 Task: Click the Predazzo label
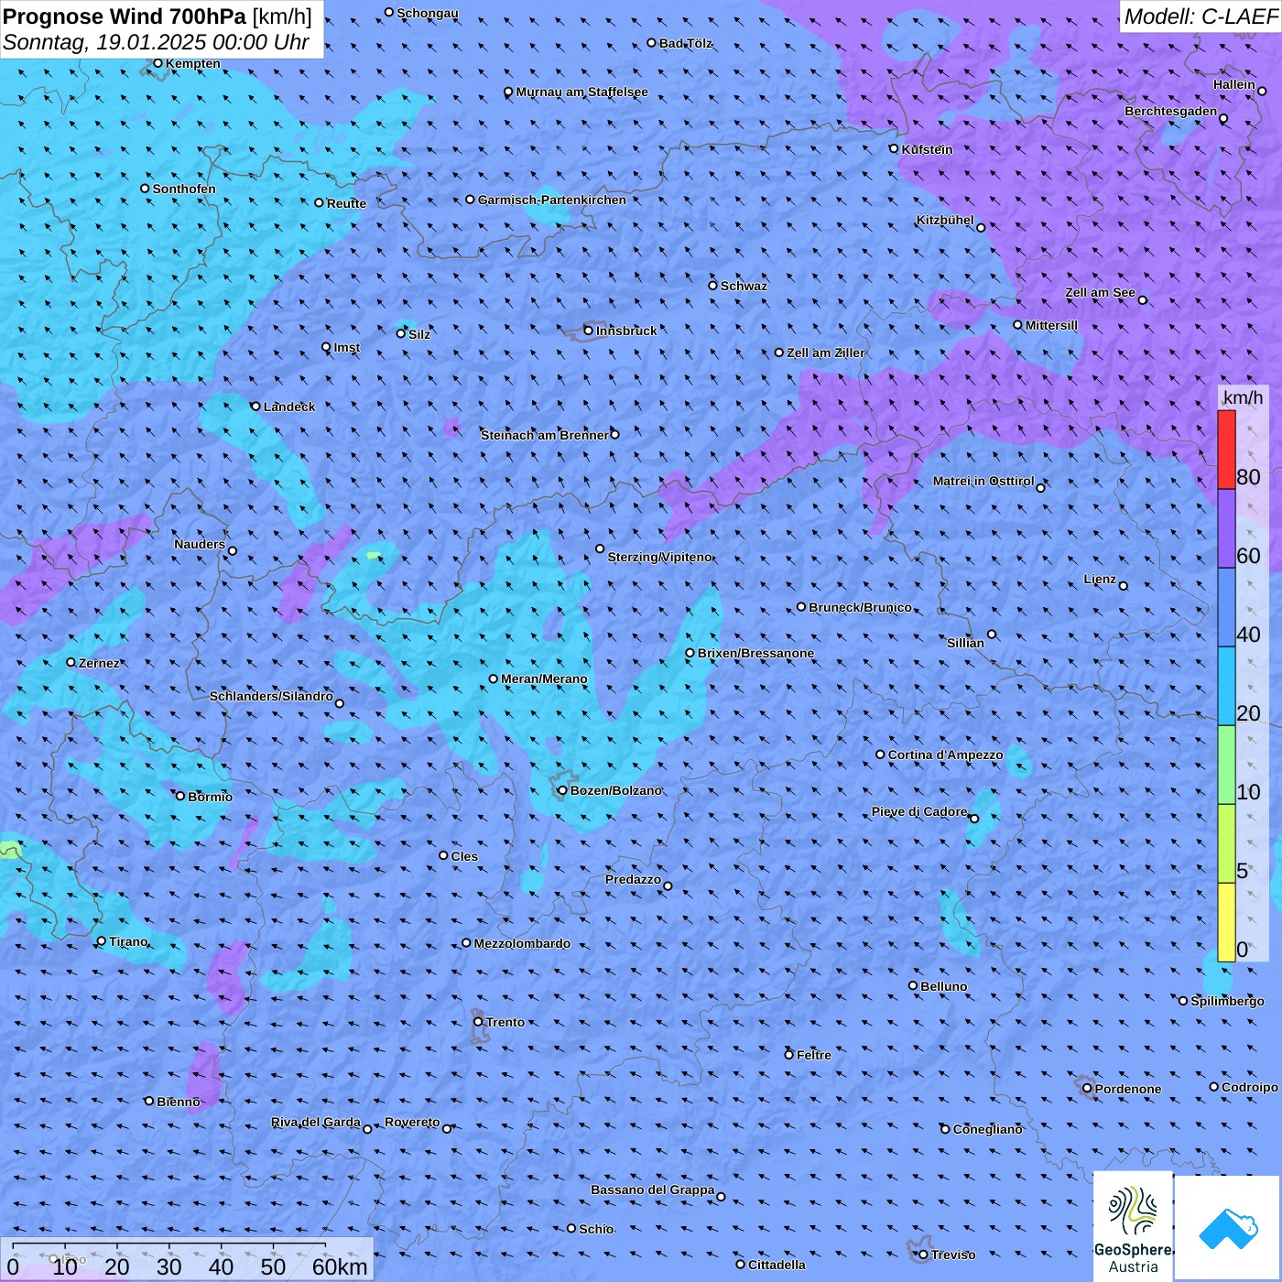point(633,879)
